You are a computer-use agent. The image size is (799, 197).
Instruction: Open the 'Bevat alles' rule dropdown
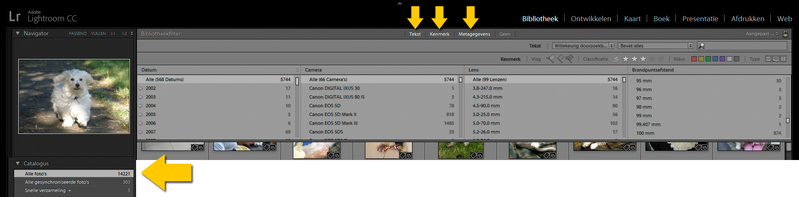tap(655, 46)
